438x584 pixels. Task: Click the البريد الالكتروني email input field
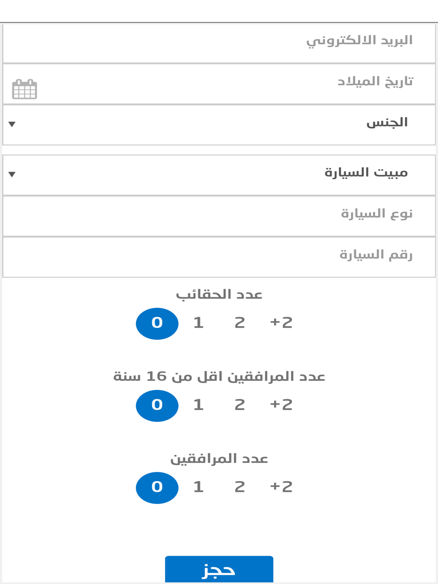pyautogui.click(x=219, y=43)
